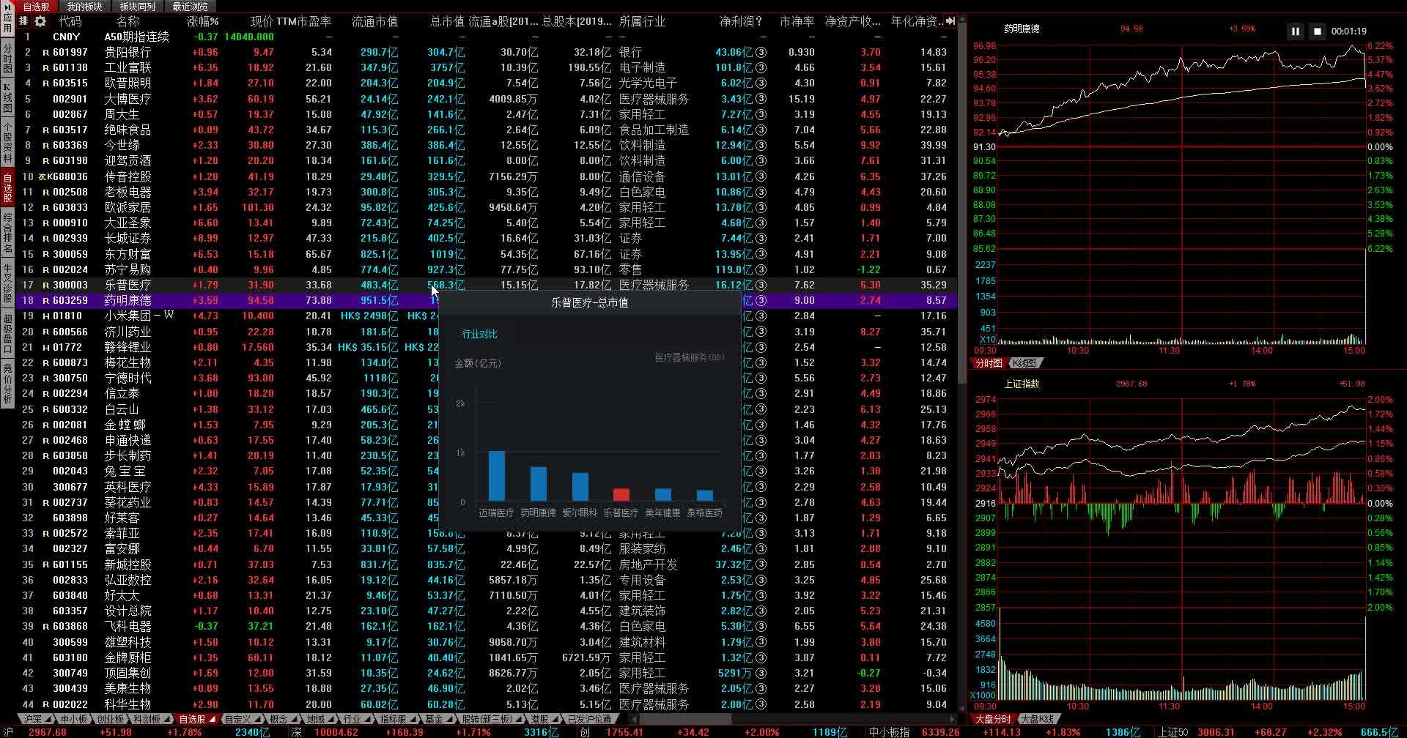Sort by 市净率 column header
The height and width of the screenshot is (738, 1407).
(x=797, y=21)
